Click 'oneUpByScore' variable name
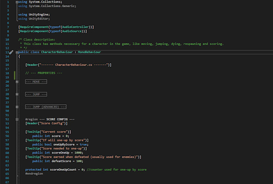 point(64,145)
